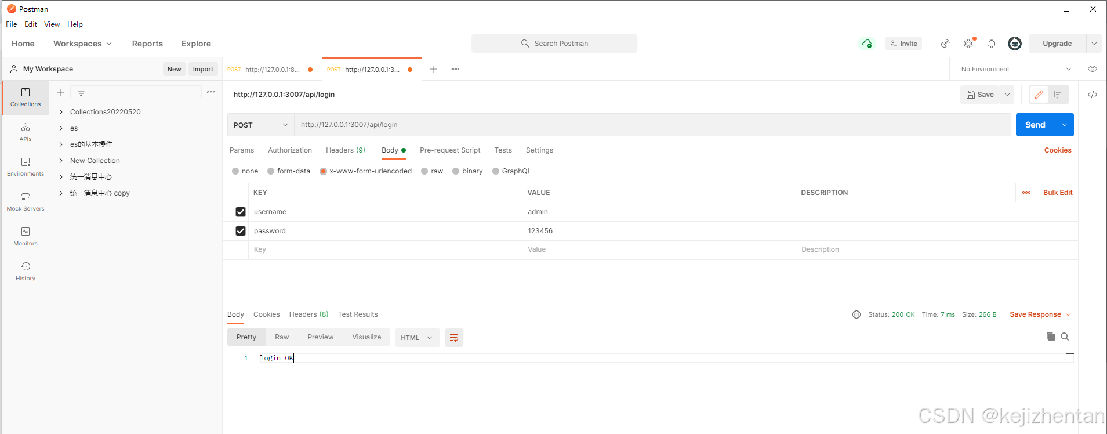
Task: Click the request URL input field
Action: 652,125
